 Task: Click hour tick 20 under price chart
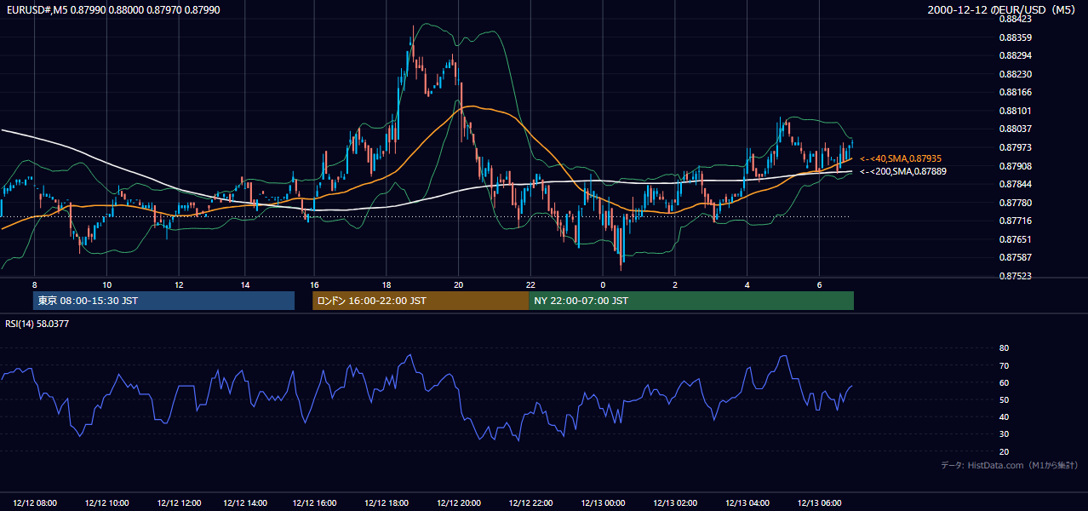click(458, 284)
